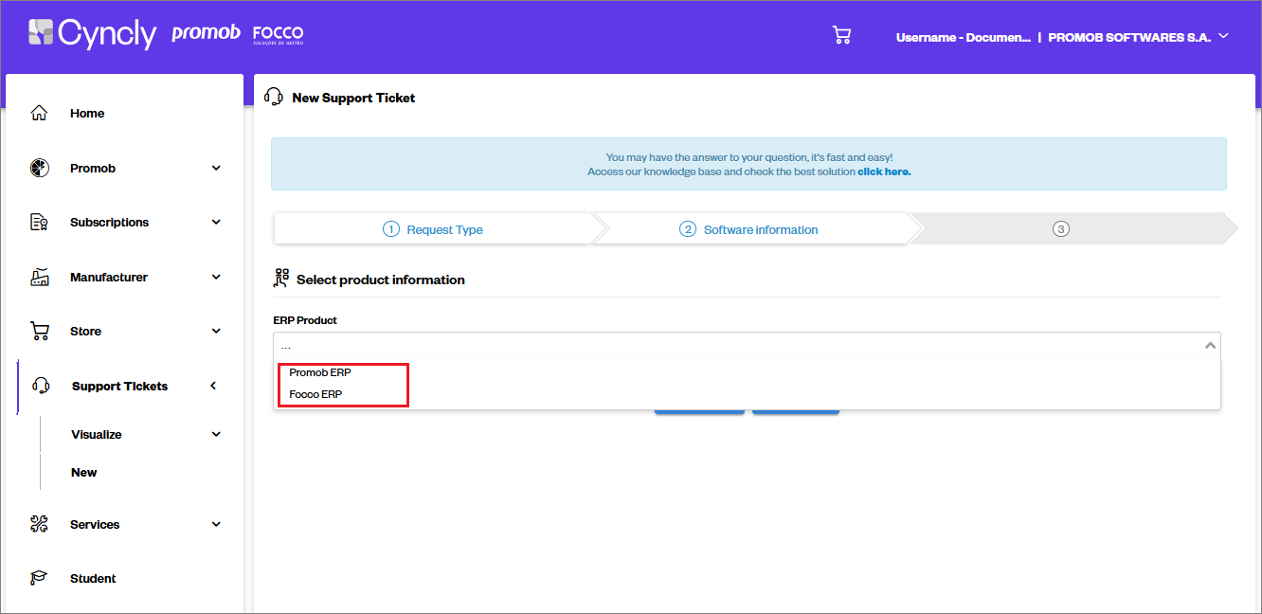Click the Promob logo in header
This screenshot has height=614, width=1262.
click(206, 33)
